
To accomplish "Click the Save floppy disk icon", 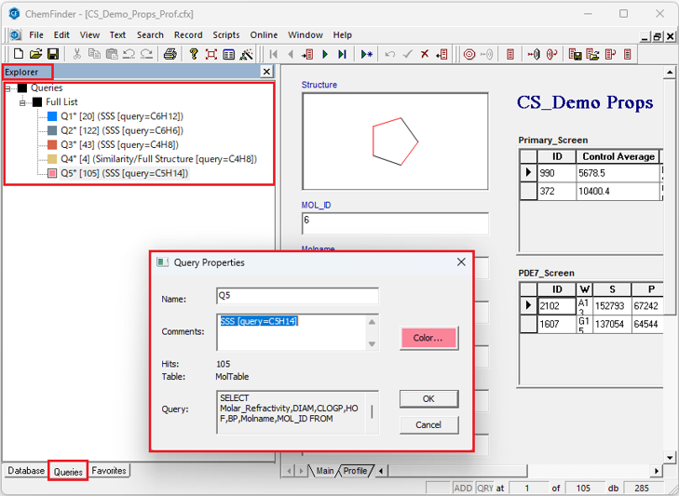I will 53,55.
